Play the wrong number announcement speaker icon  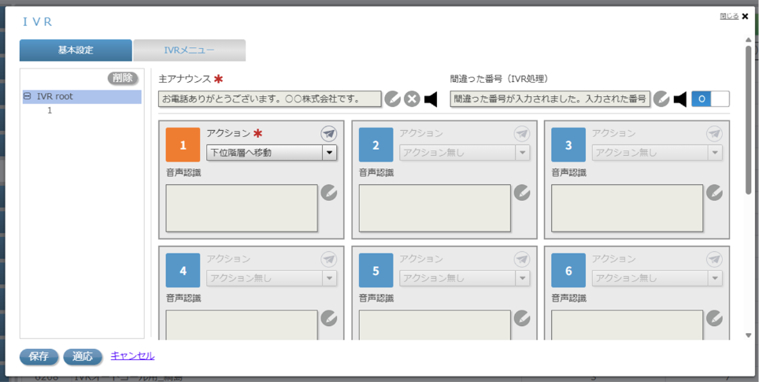click(x=680, y=98)
